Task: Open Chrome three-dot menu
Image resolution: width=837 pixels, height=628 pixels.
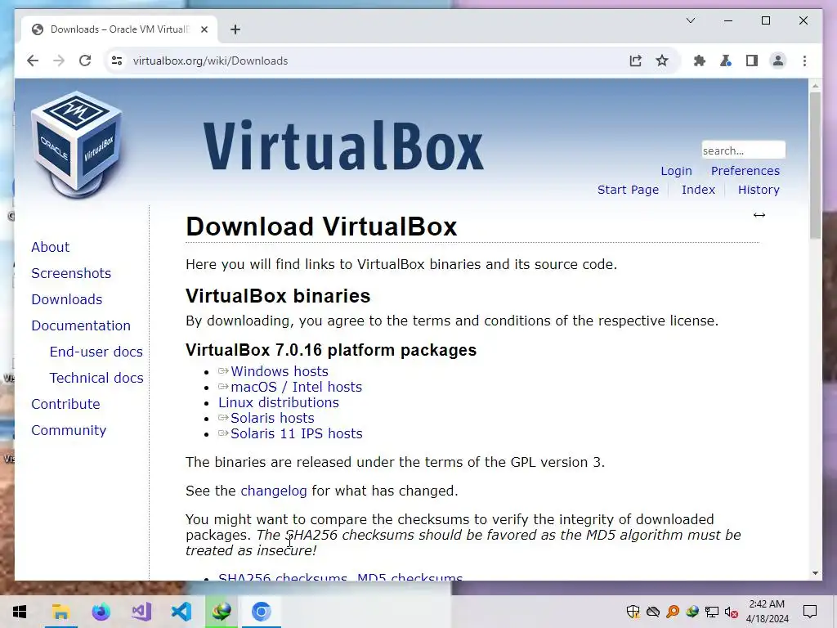Action: tap(804, 61)
